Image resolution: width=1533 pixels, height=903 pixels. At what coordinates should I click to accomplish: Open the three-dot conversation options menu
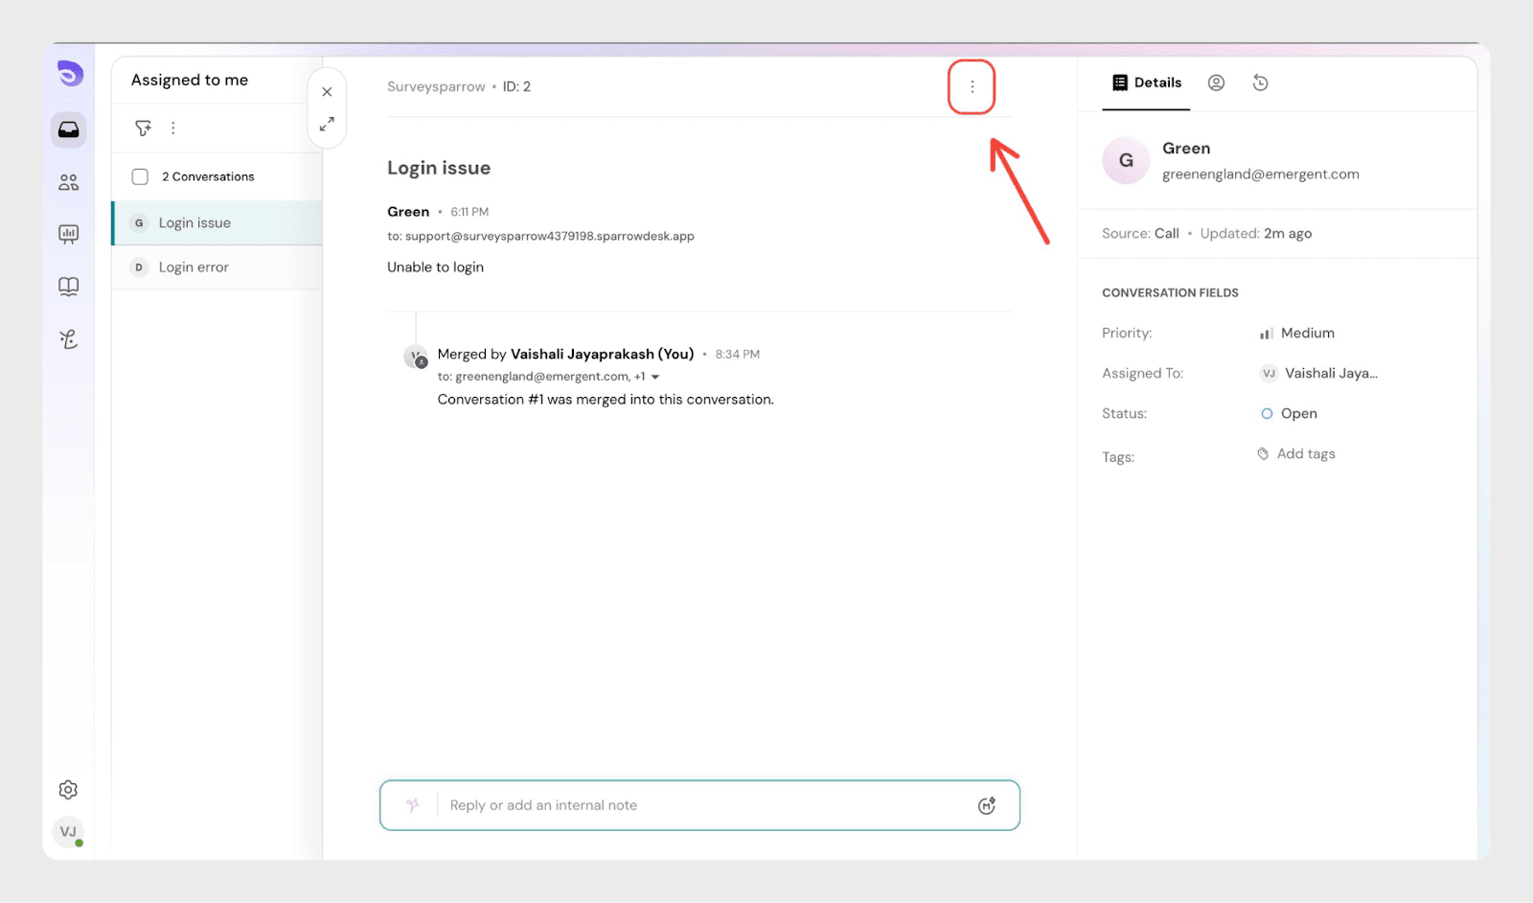(972, 87)
